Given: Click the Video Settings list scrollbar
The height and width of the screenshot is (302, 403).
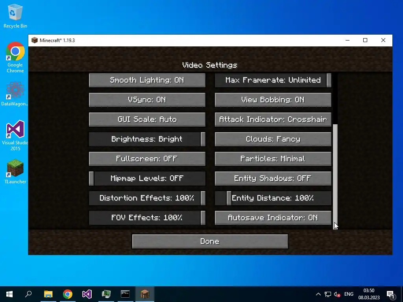Looking at the screenshot, I should tap(335, 176).
